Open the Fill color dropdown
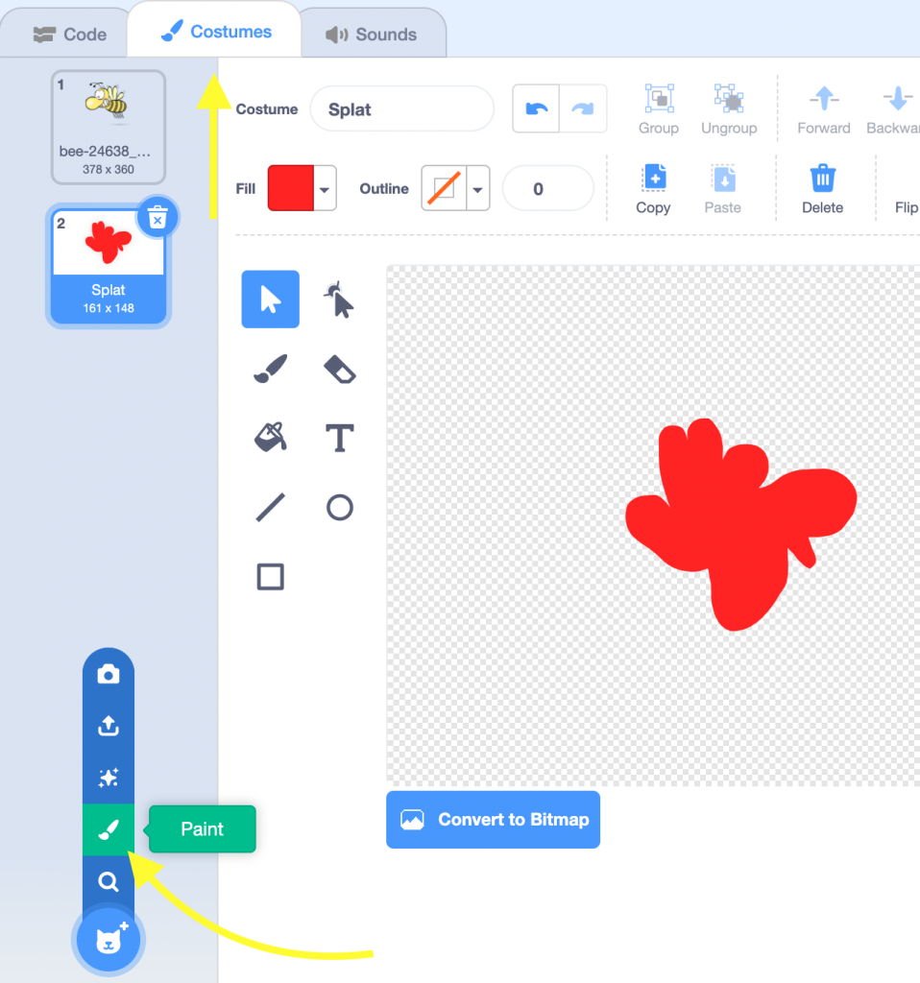Image resolution: width=920 pixels, height=983 pixels. [x=325, y=189]
